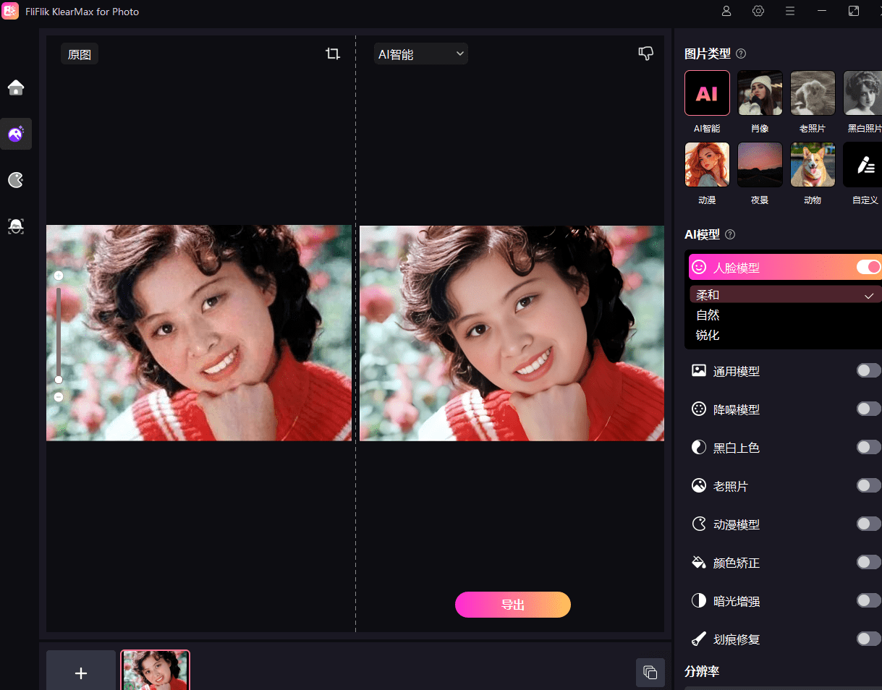Click the zoom slider handle on image
The image size is (882, 690).
point(59,380)
